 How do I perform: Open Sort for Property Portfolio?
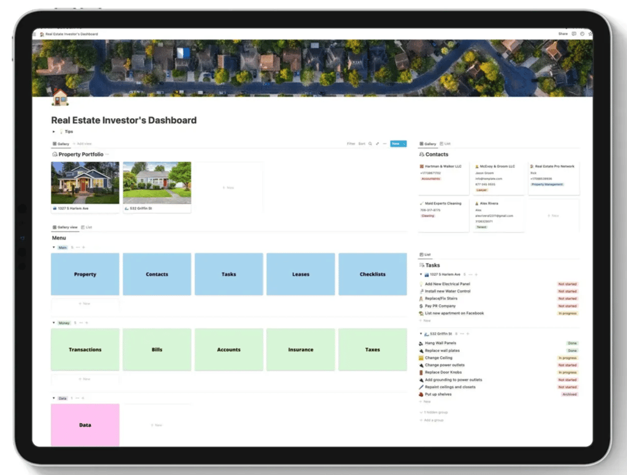tap(361, 144)
